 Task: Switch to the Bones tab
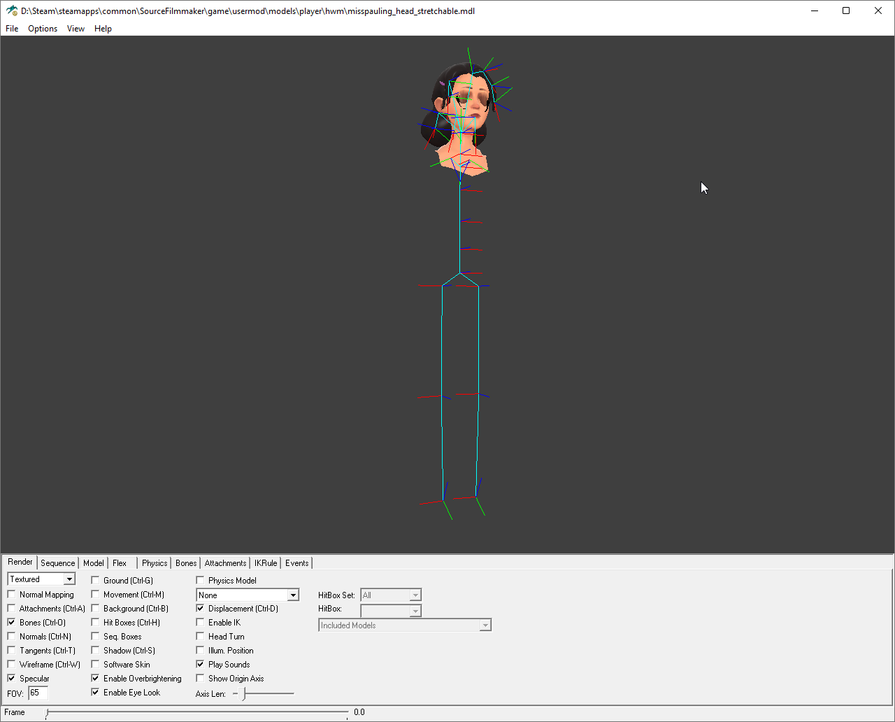coord(186,563)
